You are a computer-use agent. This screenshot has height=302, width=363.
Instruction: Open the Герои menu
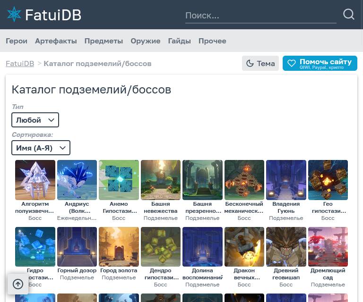click(x=17, y=41)
